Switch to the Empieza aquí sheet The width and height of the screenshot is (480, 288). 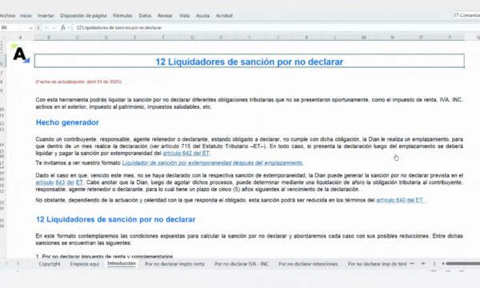85,264
